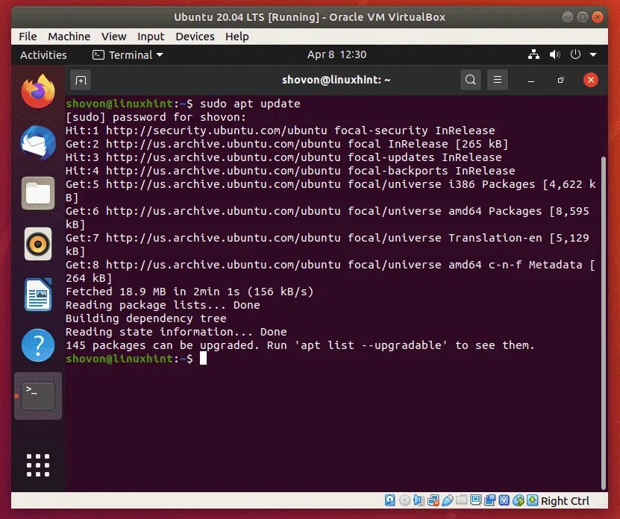
Task: Open the Files manager from the dock
Action: click(x=38, y=193)
